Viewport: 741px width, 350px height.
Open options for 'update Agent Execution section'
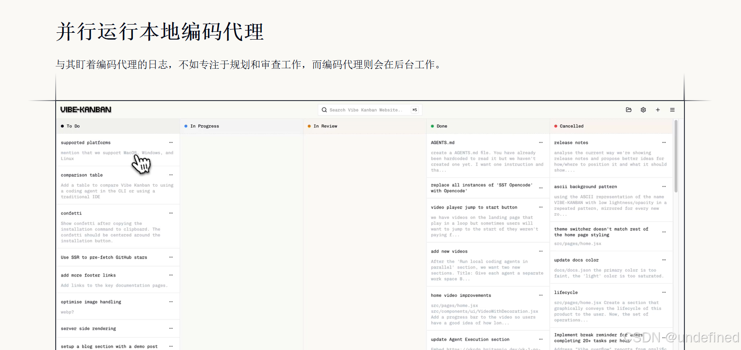[541, 339]
